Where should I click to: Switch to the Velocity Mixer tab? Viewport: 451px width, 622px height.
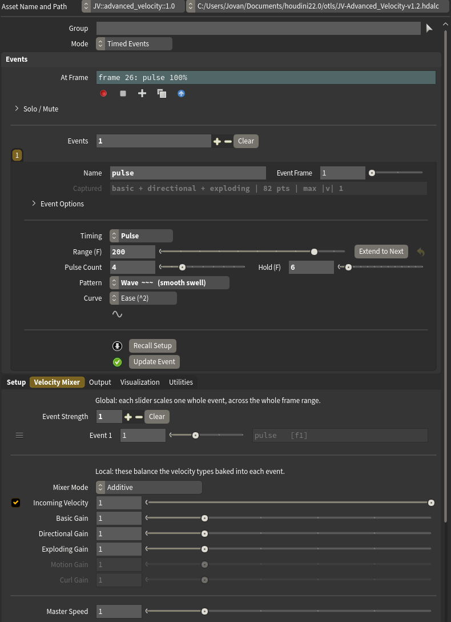pyautogui.click(x=57, y=382)
